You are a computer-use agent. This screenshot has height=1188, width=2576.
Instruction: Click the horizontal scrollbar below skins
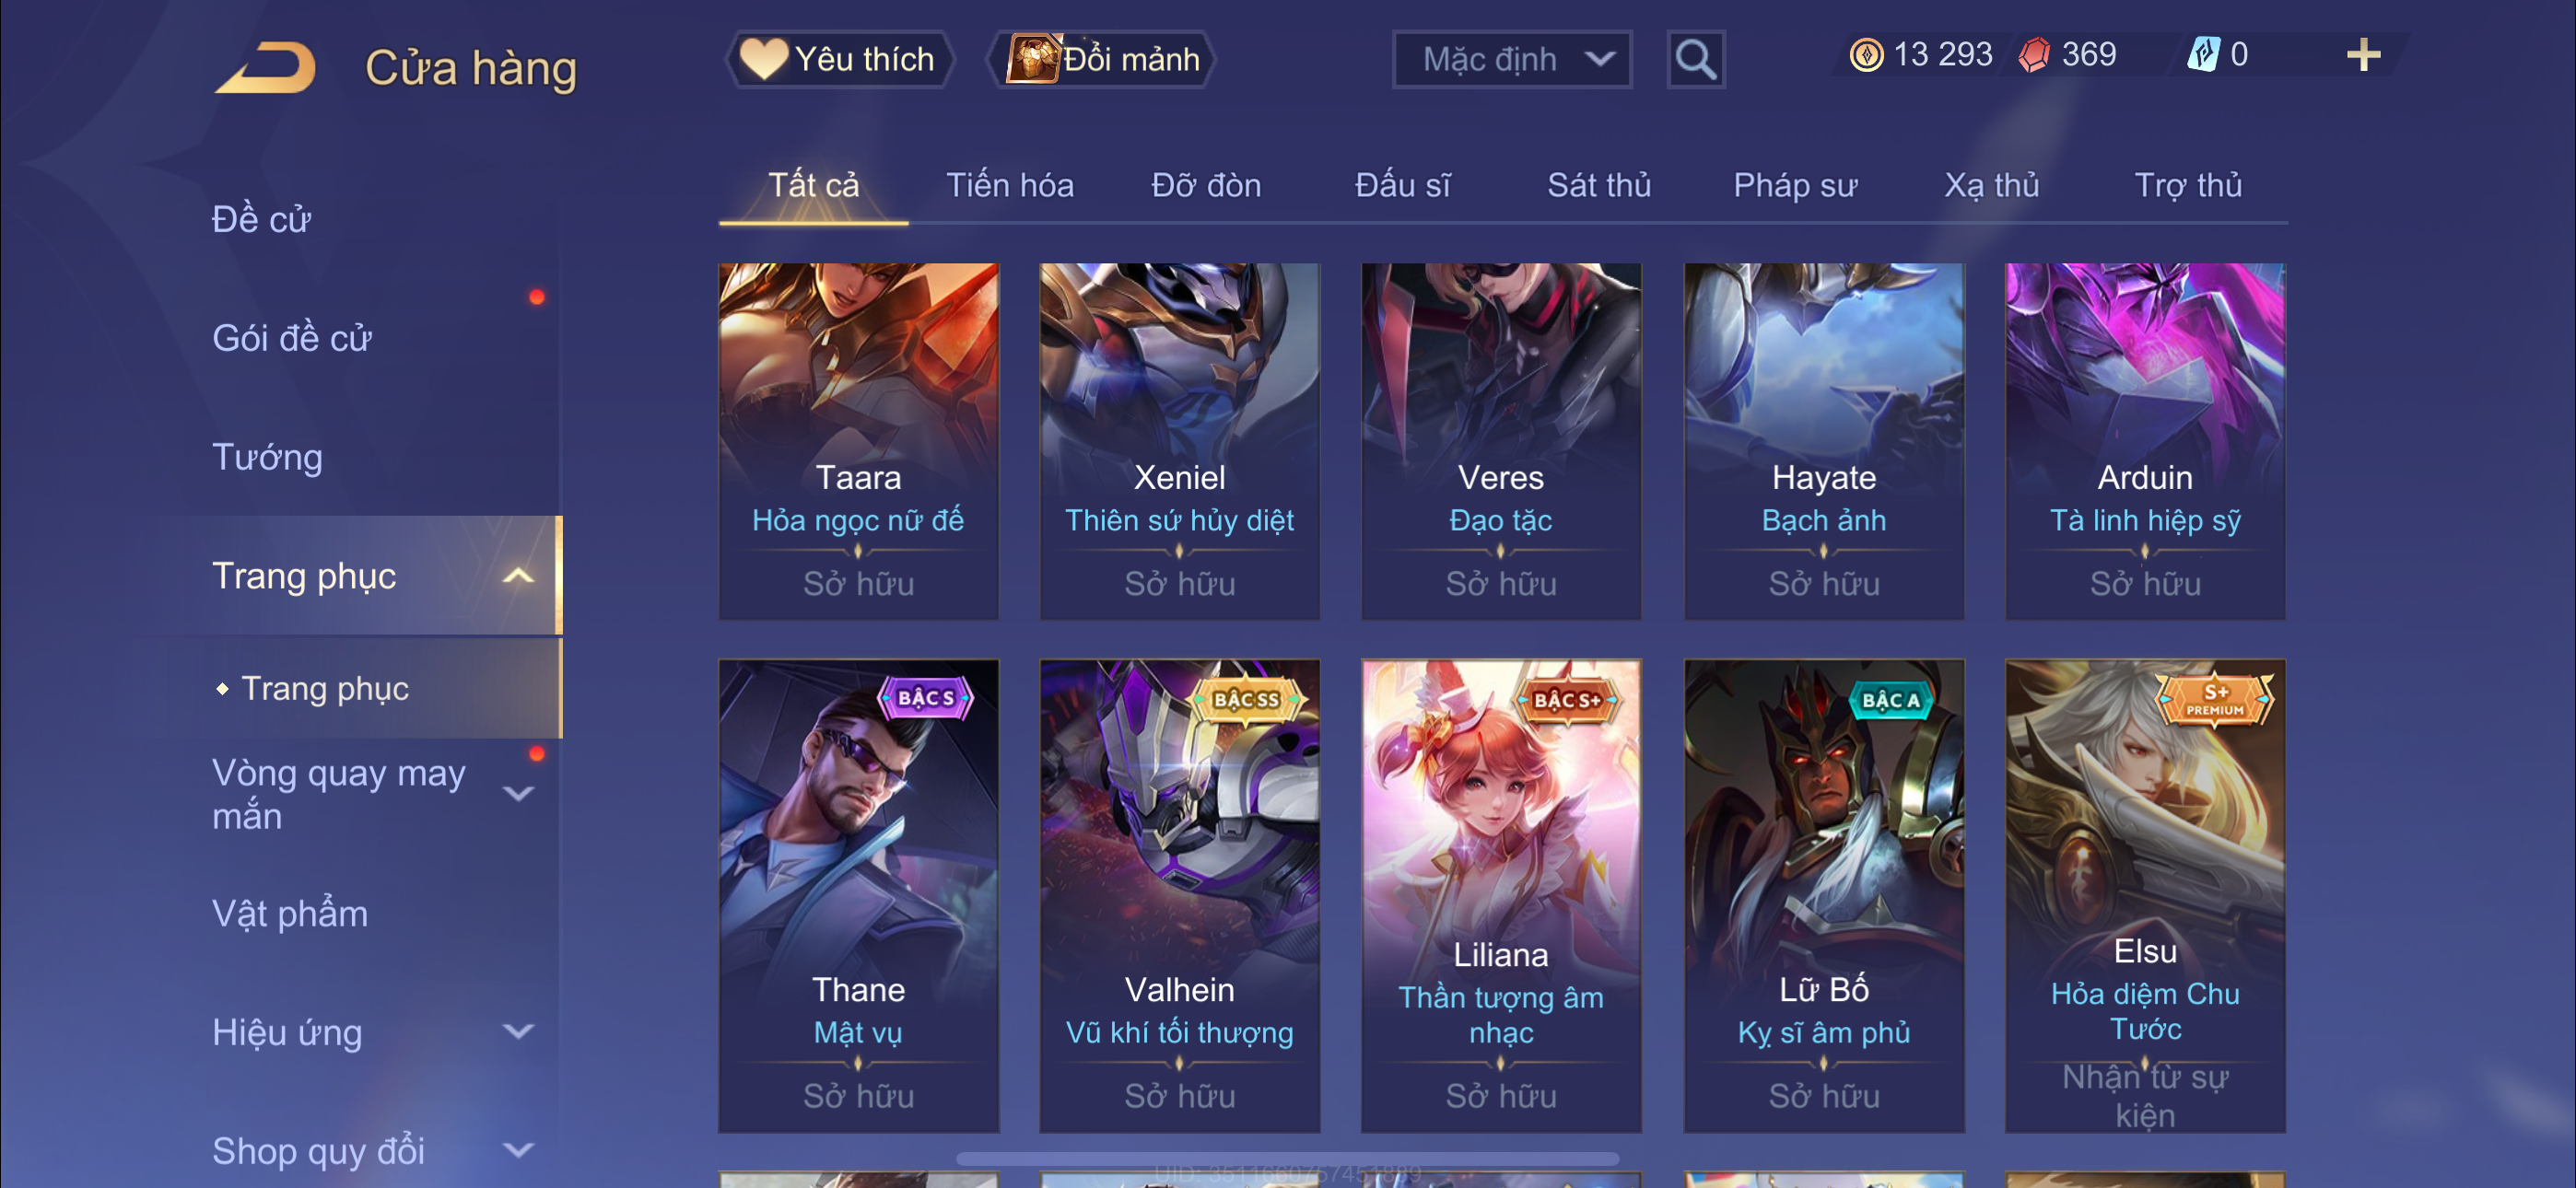point(1287,1159)
